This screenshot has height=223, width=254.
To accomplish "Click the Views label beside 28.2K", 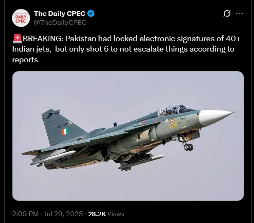I will coord(116,214).
